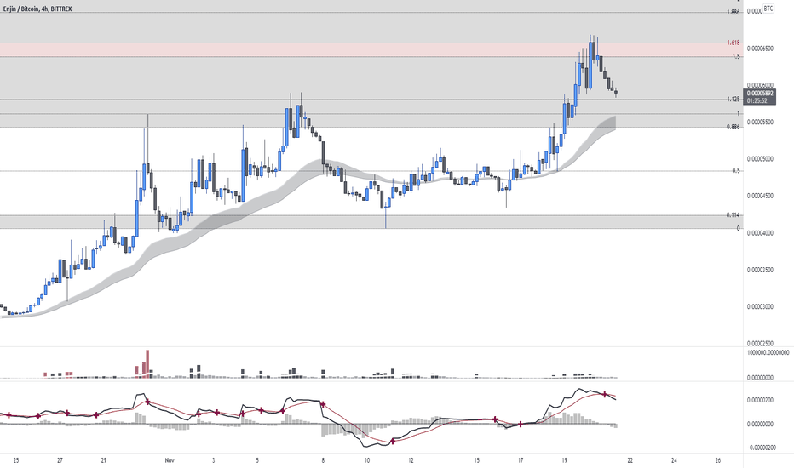The image size is (794, 468).
Task: Click the 0.00004000 price axis label
Action: (760, 233)
